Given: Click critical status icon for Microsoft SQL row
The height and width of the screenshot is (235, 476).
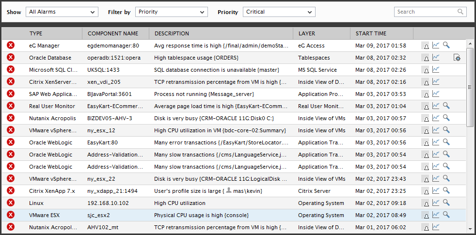Looking at the screenshot, I should click(x=11, y=70).
